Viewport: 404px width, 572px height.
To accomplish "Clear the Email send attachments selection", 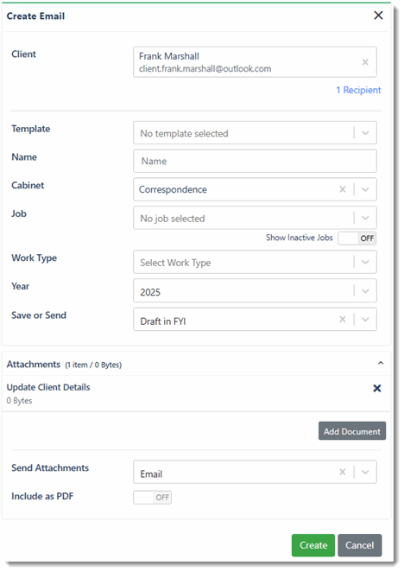I will coord(343,472).
